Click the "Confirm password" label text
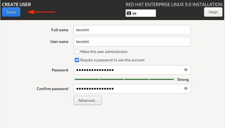 coord(52,89)
